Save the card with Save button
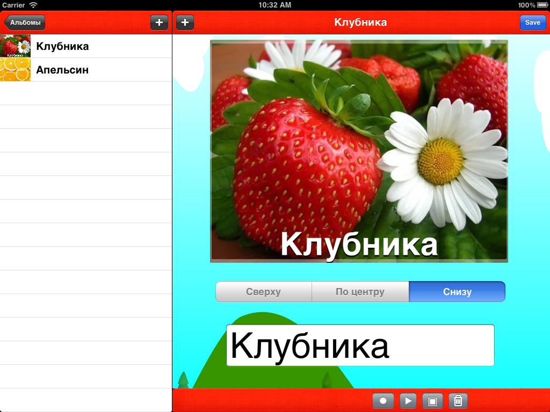Viewport: 550px width, 412px height. [x=532, y=22]
